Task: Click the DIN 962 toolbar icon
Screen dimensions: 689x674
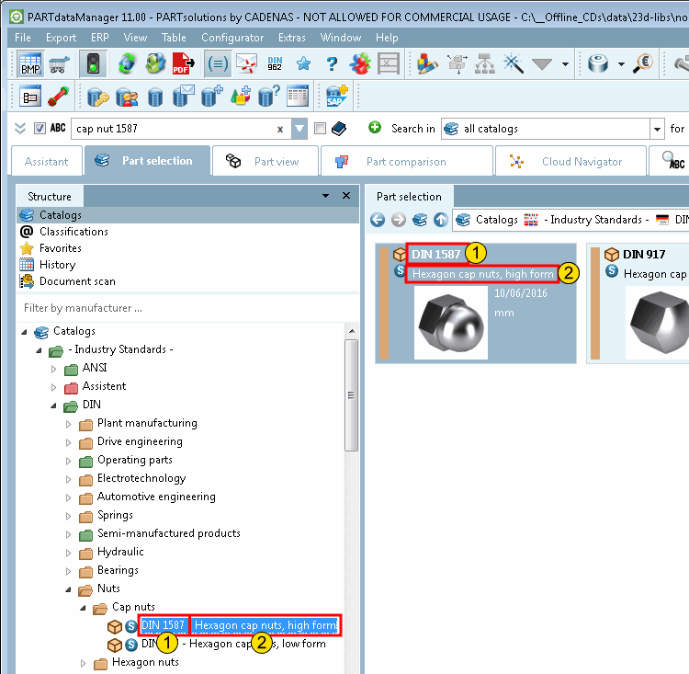Action: 275,64
